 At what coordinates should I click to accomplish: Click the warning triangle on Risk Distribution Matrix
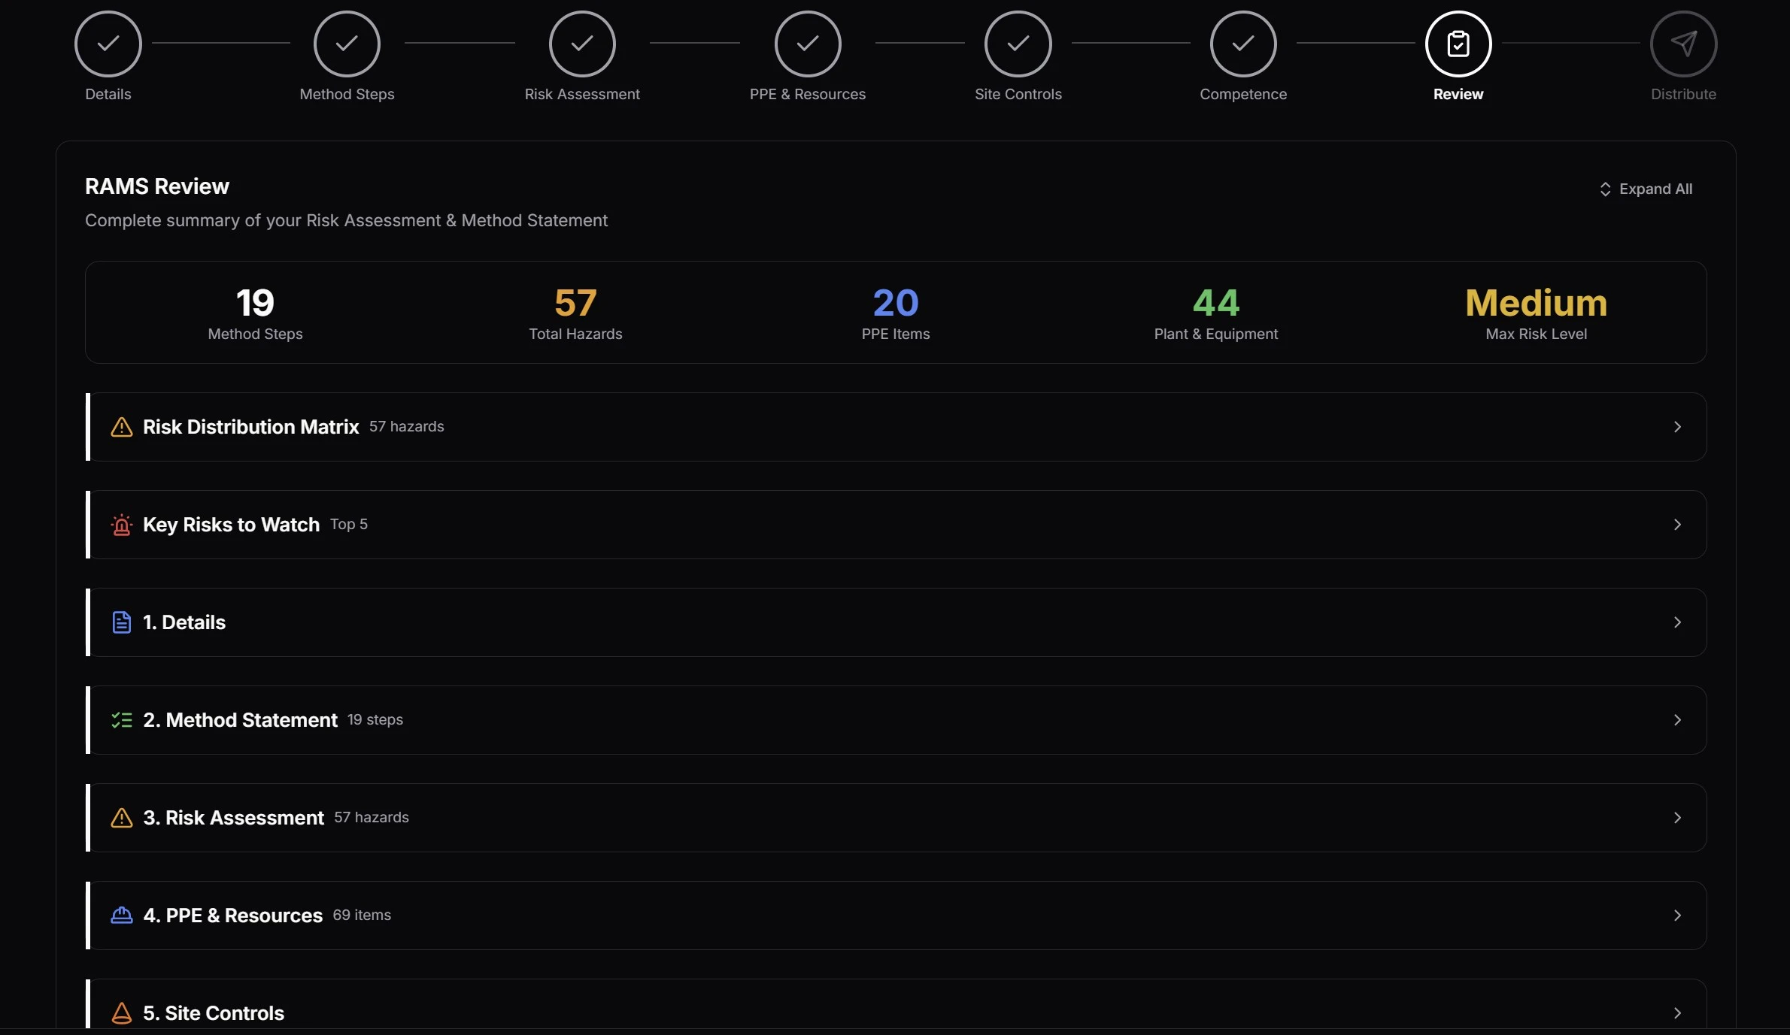121,427
